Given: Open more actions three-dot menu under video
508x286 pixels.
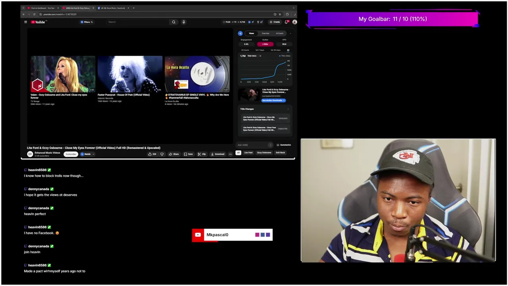Looking at the screenshot, I should [230, 154].
